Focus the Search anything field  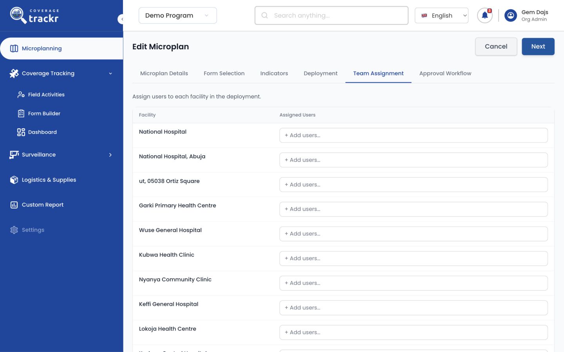pos(331,16)
